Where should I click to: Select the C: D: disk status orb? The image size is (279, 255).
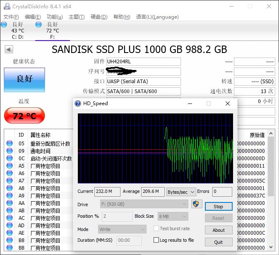point(4,24)
